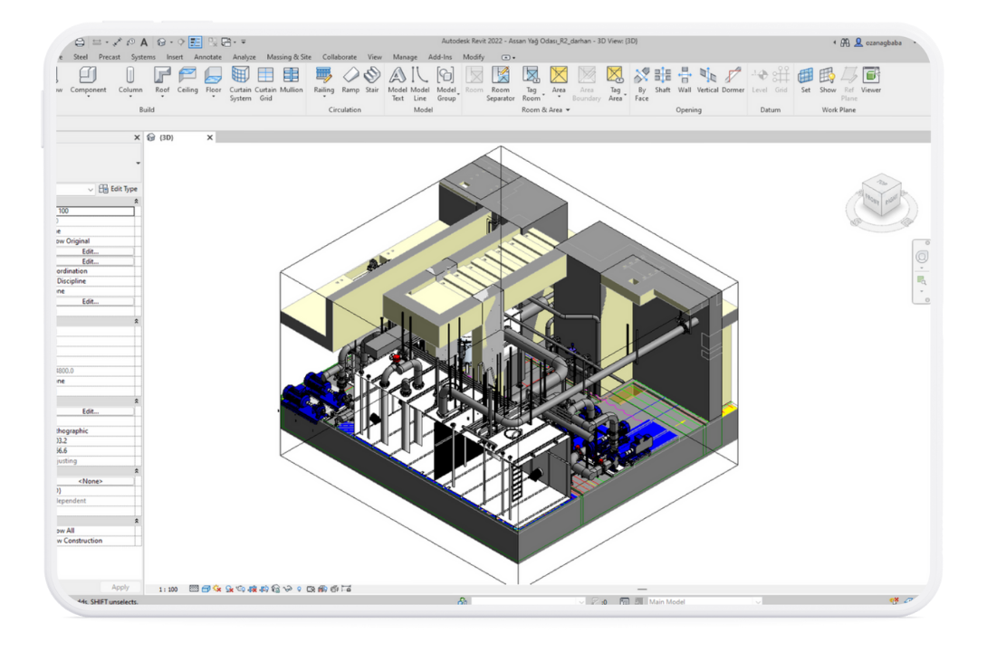Select the Dormer opening tool
This screenshot has width=987, height=651.
click(x=733, y=80)
